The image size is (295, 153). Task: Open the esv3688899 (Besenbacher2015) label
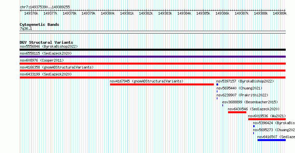(x=250, y=102)
